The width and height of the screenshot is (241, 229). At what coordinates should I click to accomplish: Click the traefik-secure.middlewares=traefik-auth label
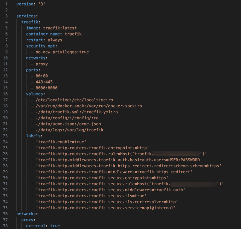click(110, 190)
